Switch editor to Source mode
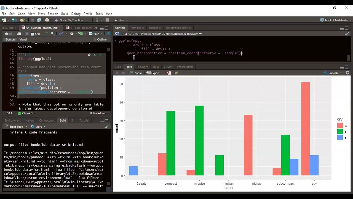 click(10, 40)
